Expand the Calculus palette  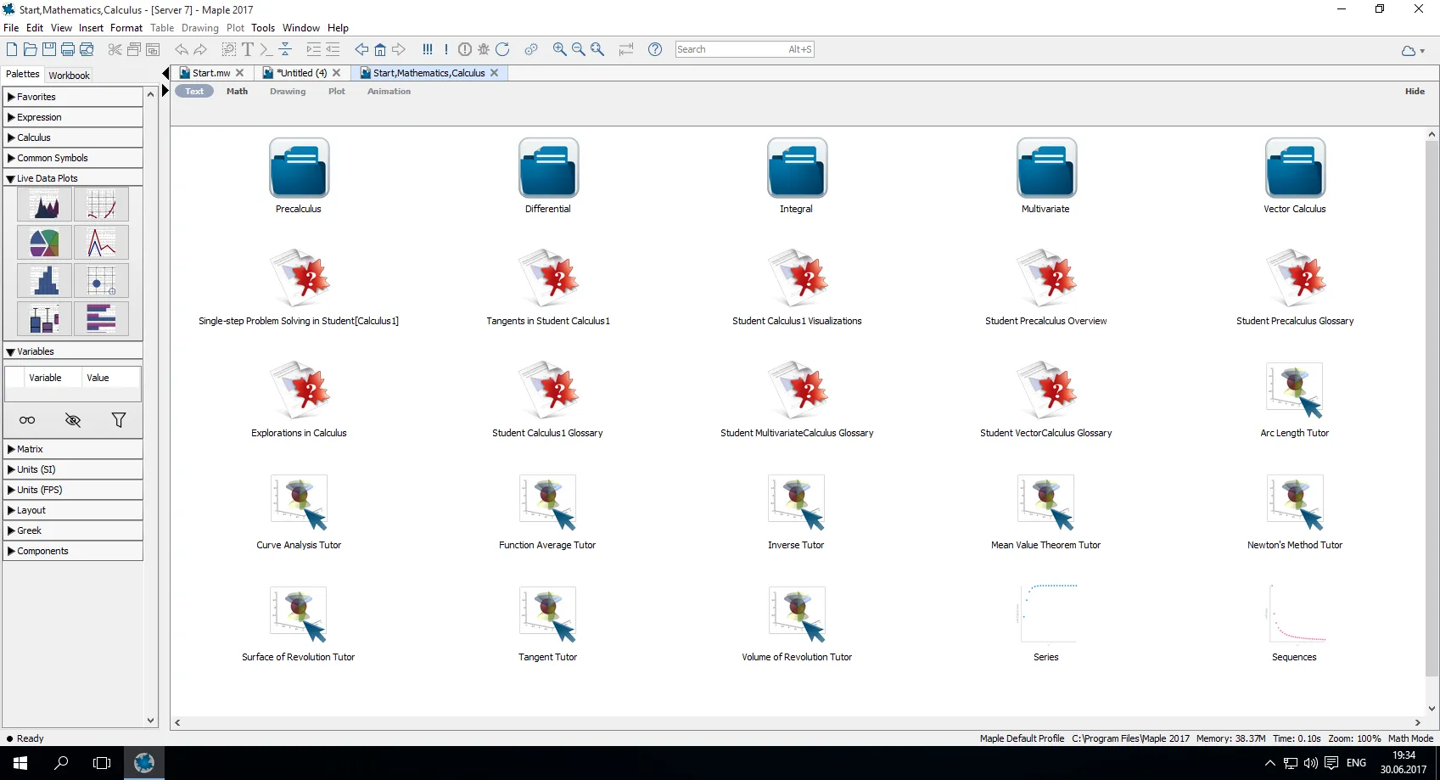click(x=73, y=137)
